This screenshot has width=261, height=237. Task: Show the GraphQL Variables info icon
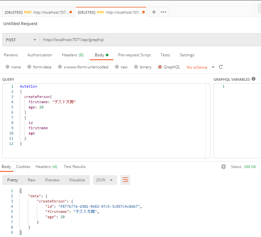[x=254, y=79]
